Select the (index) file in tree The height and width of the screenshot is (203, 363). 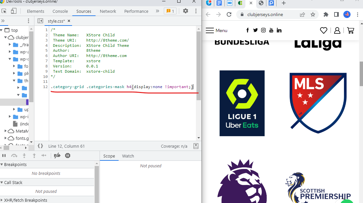21,124
